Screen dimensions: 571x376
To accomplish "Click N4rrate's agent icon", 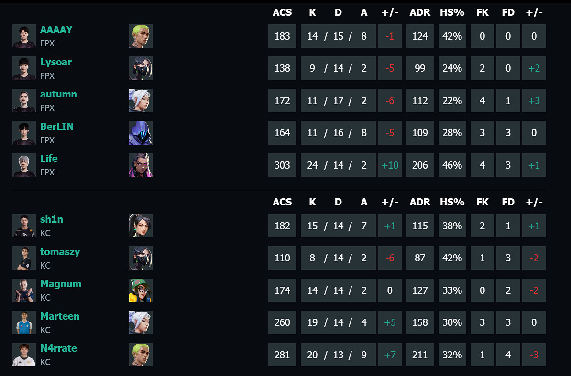I will point(141,355).
